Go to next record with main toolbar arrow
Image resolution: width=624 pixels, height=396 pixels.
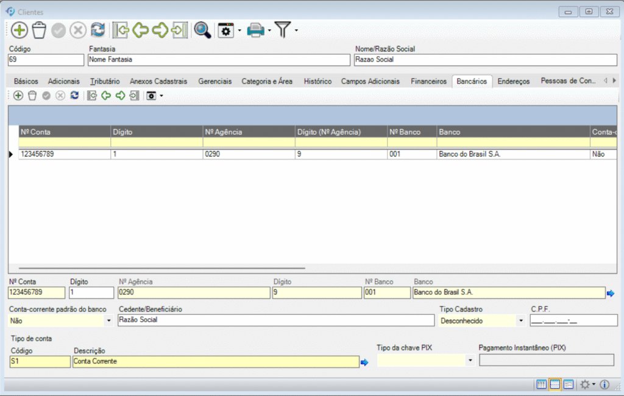coord(160,30)
